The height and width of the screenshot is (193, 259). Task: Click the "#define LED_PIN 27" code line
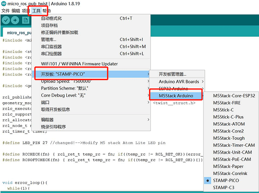coord(84,143)
